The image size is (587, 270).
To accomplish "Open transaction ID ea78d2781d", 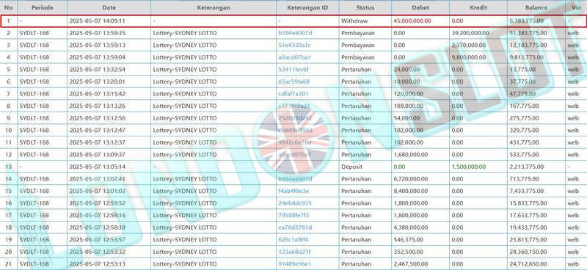I will 295,227.
